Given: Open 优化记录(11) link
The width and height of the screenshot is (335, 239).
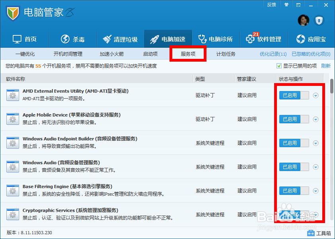Looking at the screenshot, I should [x=273, y=54].
